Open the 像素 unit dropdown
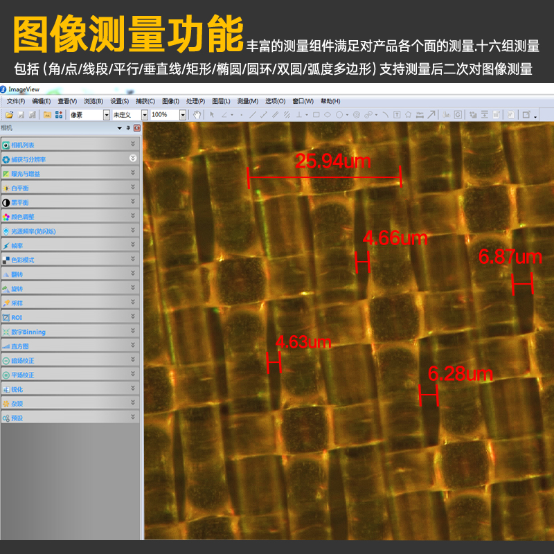This screenshot has height=554, width=554. [107, 115]
